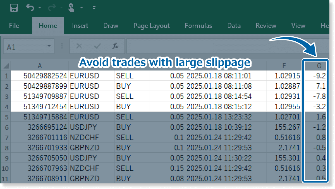Viewport: 335px width, 189px height.
Task: Expand the Name Box dropdown
Action: click(49, 46)
